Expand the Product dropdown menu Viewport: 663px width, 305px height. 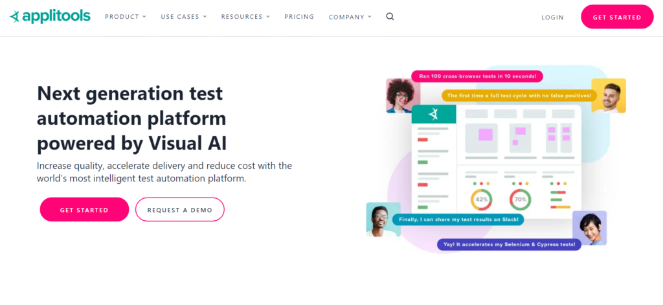(126, 17)
